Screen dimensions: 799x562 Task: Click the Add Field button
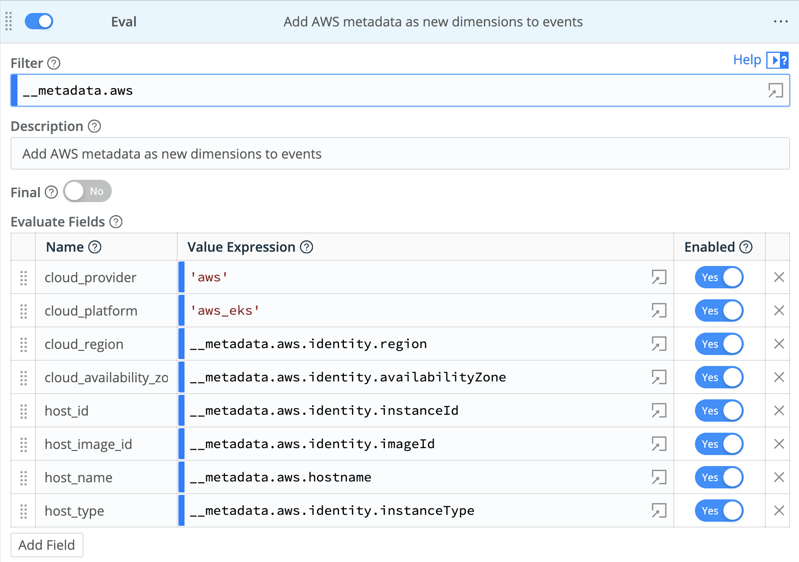pyautogui.click(x=47, y=545)
